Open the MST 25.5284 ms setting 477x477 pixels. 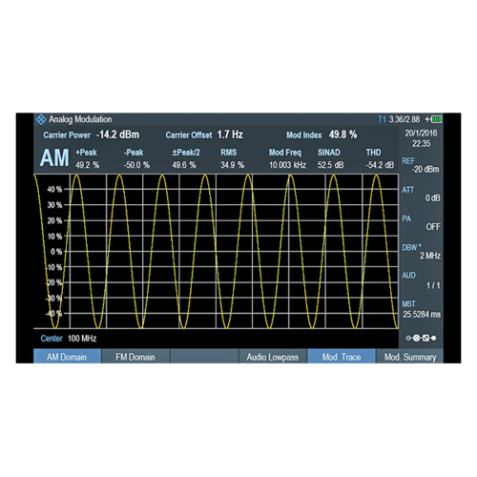(x=421, y=309)
